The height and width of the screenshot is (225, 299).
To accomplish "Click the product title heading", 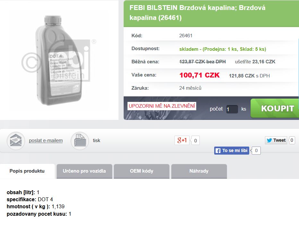I will coord(197,13).
